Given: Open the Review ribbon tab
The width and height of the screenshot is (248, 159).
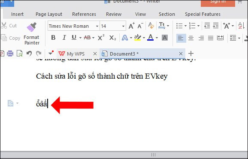Looking at the screenshot, I should click(x=114, y=14).
